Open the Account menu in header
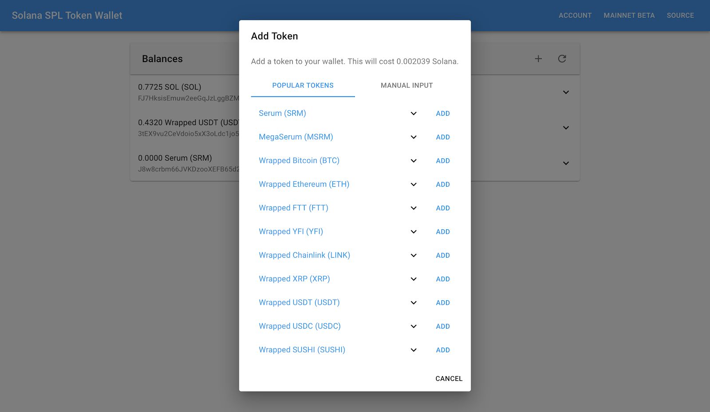 click(x=575, y=16)
